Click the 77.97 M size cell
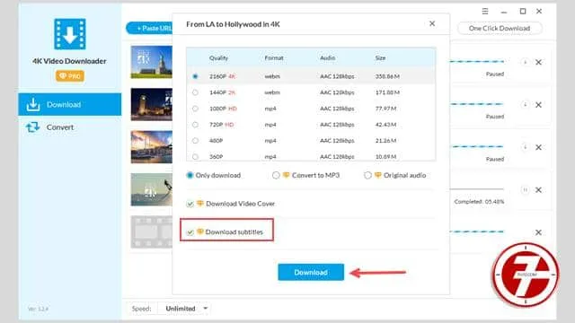 [x=385, y=109]
